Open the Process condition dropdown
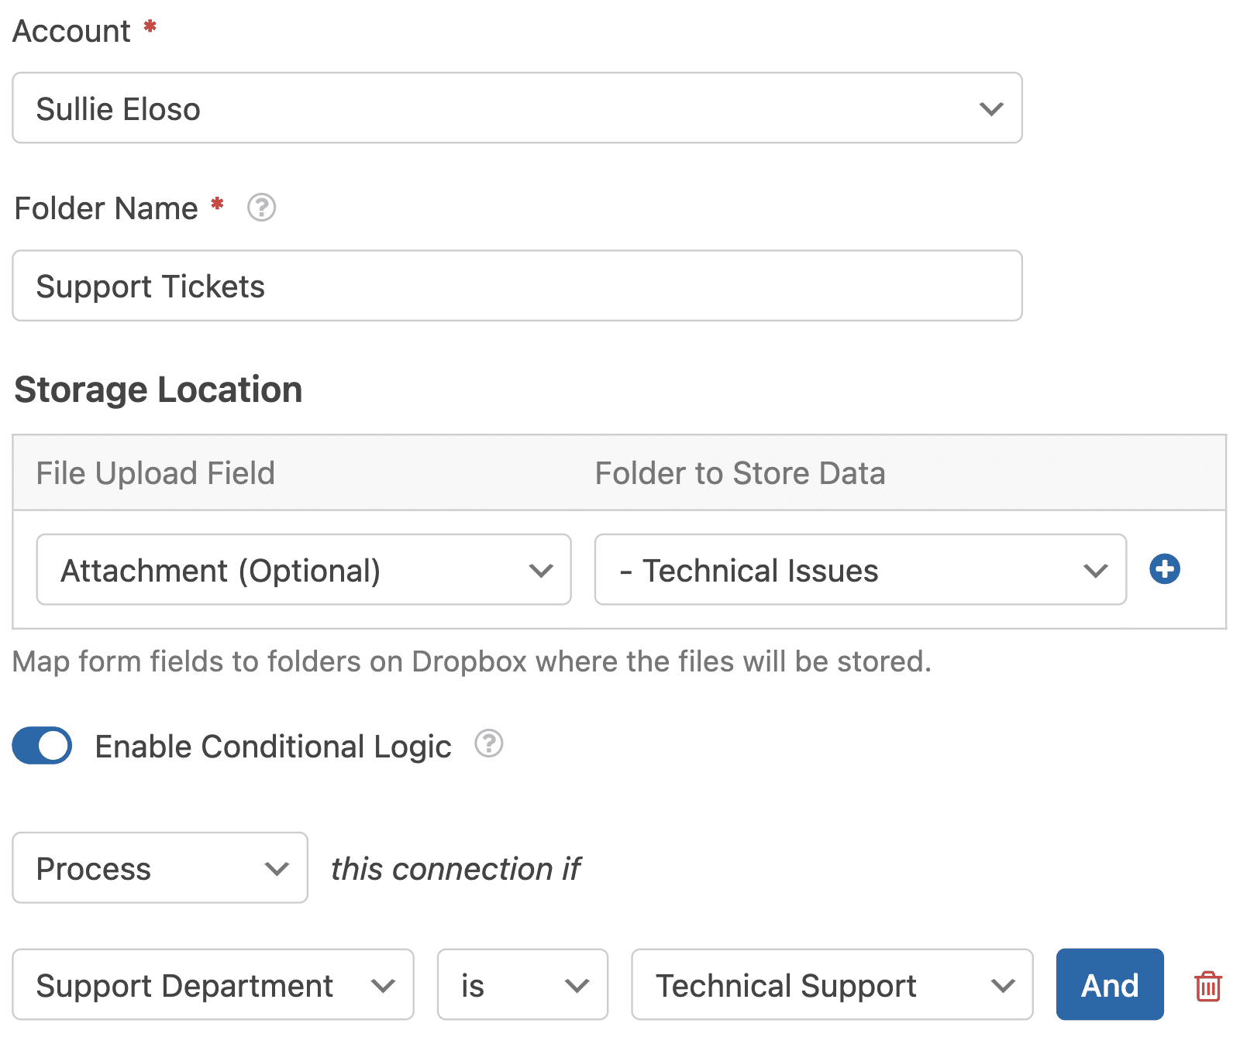1240x1044 pixels. click(159, 868)
